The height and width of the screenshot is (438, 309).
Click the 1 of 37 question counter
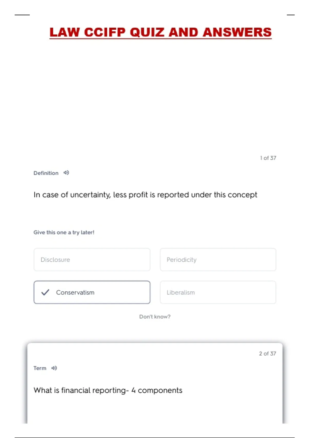(268, 158)
